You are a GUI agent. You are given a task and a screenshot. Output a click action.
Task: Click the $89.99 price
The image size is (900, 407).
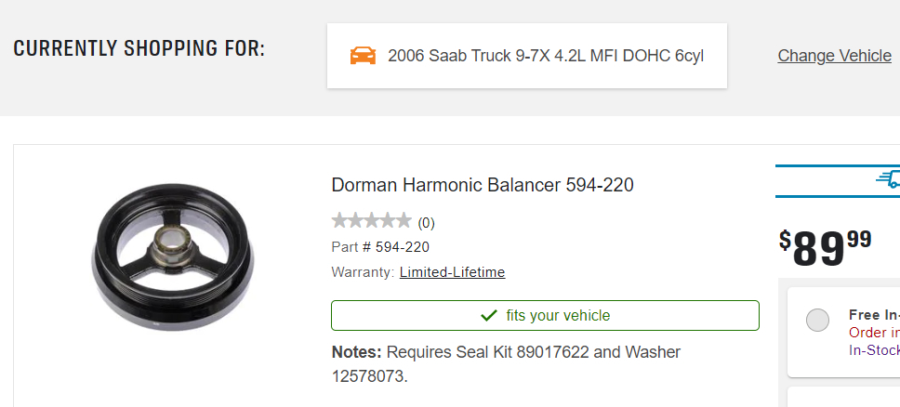pos(826,246)
